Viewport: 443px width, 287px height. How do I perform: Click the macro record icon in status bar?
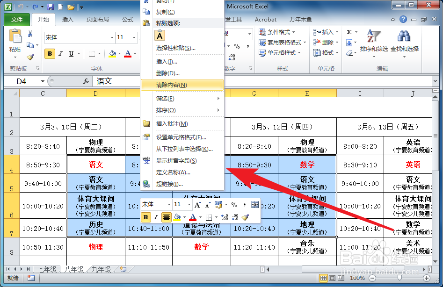point(31,278)
